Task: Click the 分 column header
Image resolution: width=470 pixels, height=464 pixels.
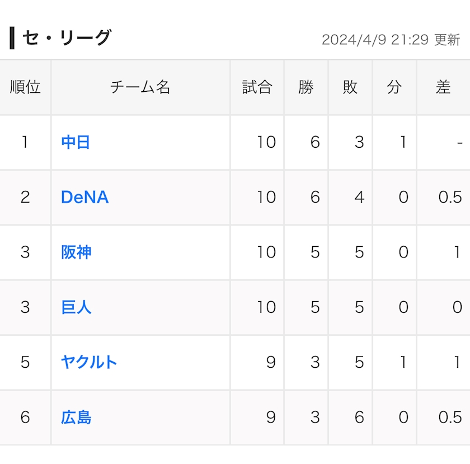Action: pyautogui.click(x=394, y=87)
